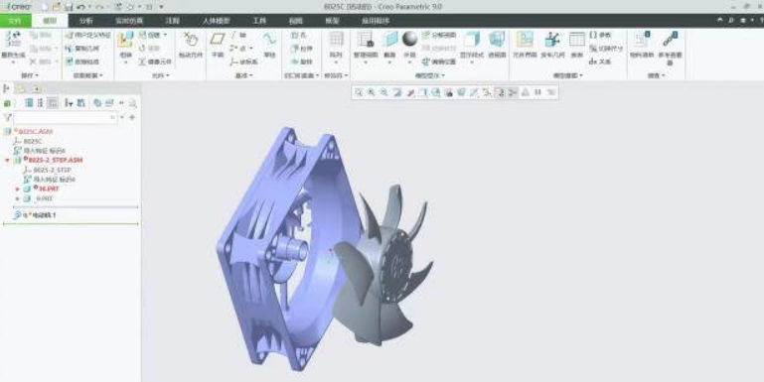
Task: Switch to the Analysis ribbon tab
Action: 86,21
